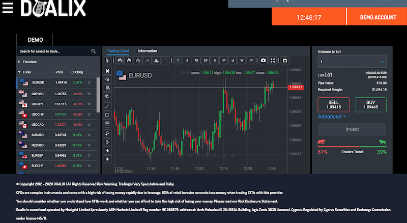
Task: Expand the Favorites group
Action: (19, 62)
